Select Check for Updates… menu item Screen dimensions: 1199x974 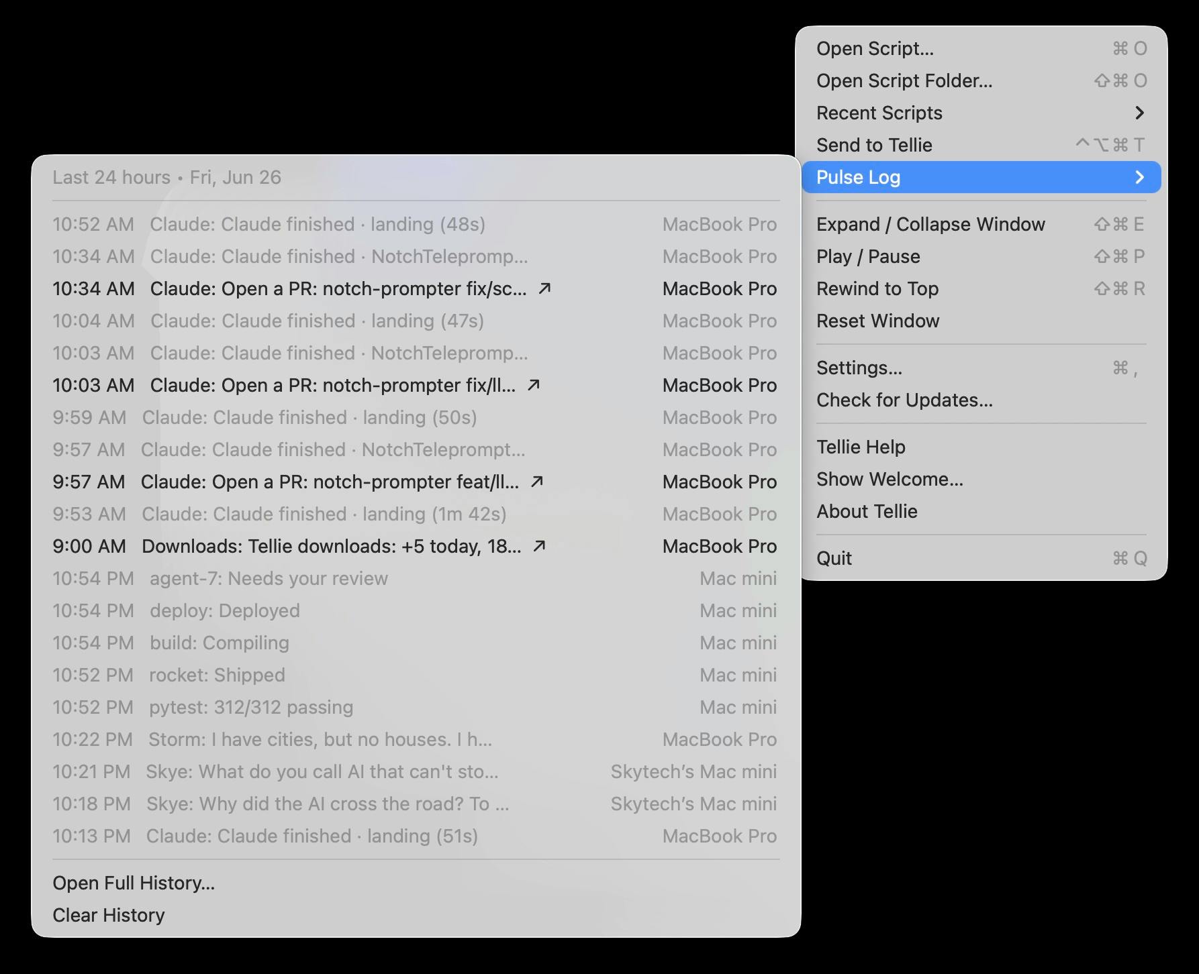point(981,400)
